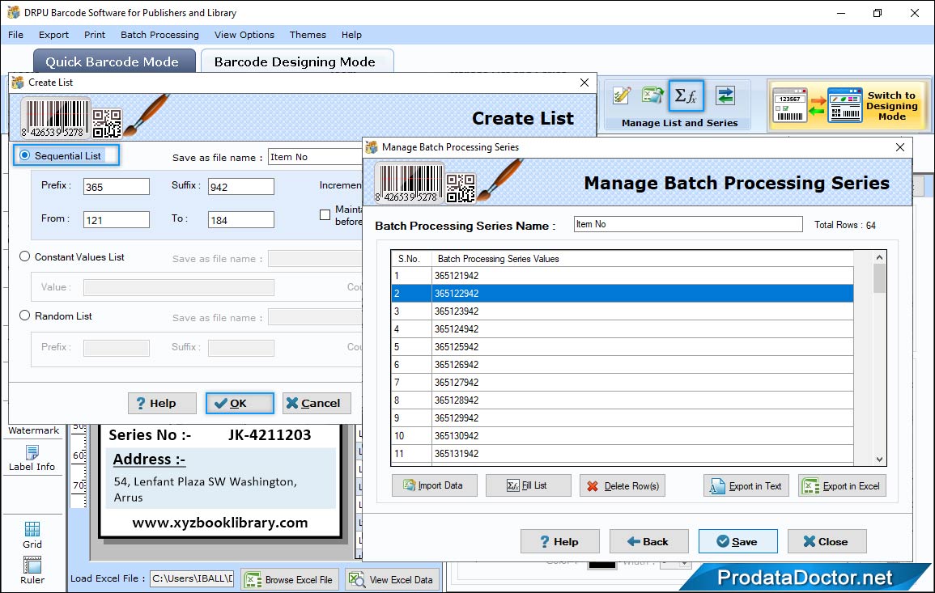This screenshot has width=935, height=593.
Task: Switch to Quick Barcode Mode tab
Action: pyautogui.click(x=114, y=61)
